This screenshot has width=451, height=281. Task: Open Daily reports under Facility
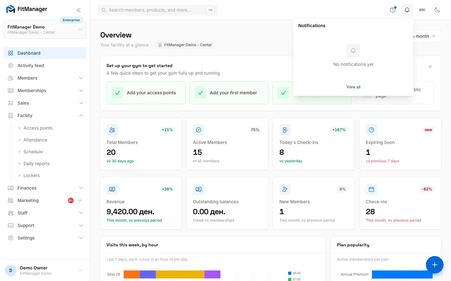37,164
